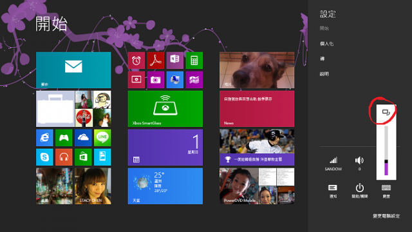Open the OneNote tile
This screenshot has height=232, width=412.
(174, 61)
